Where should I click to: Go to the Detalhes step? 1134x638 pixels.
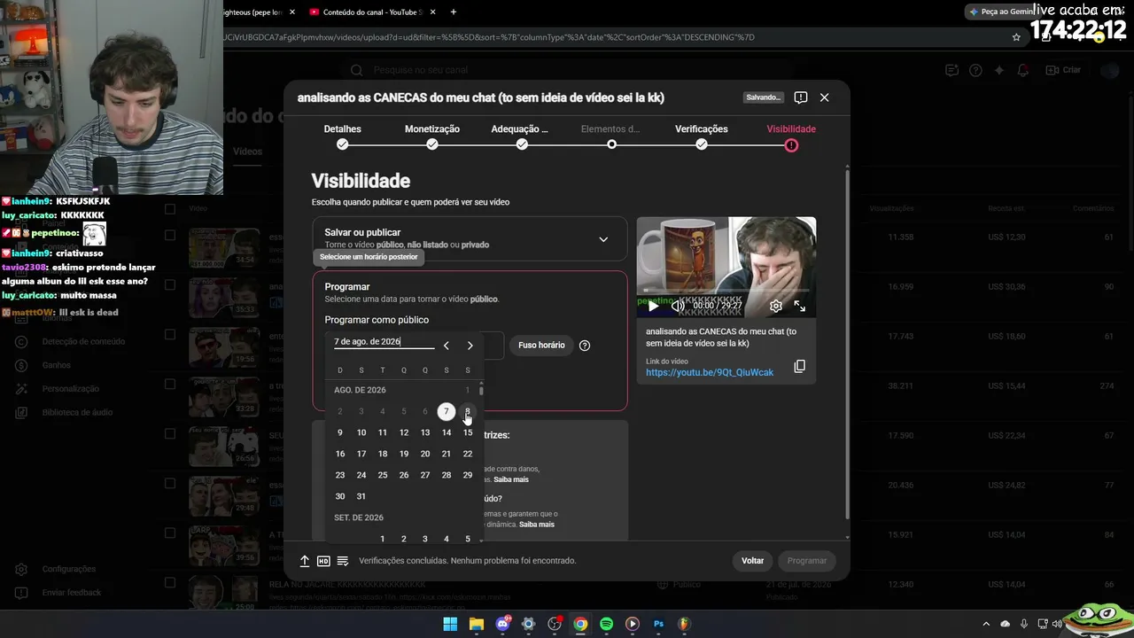(343, 136)
